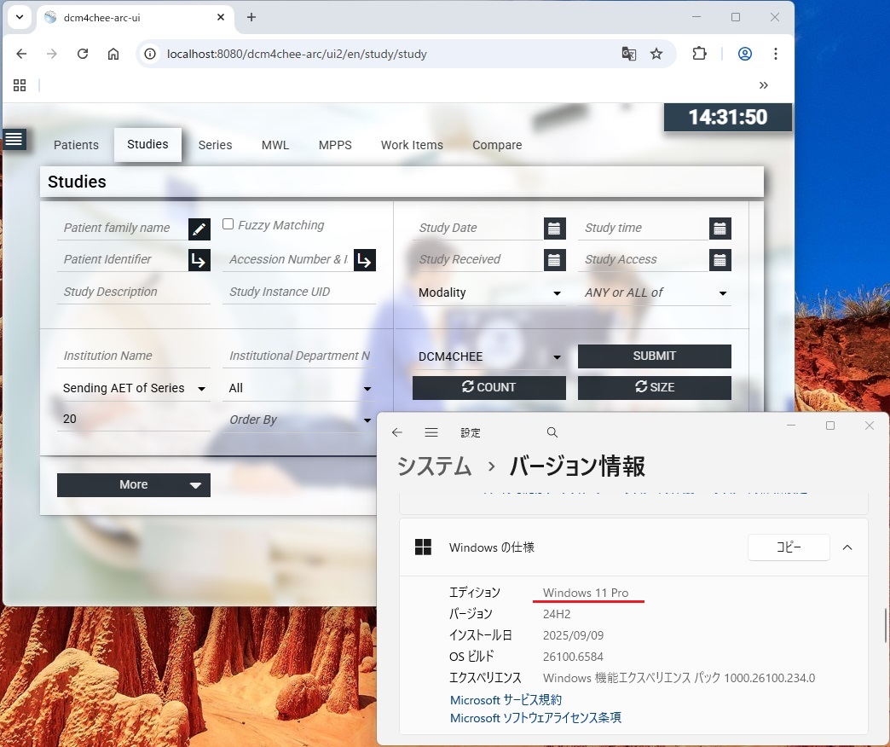The width and height of the screenshot is (890, 747).
Task: Click the pencil edit icon beside Patient family name
Action: pos(199,228)
